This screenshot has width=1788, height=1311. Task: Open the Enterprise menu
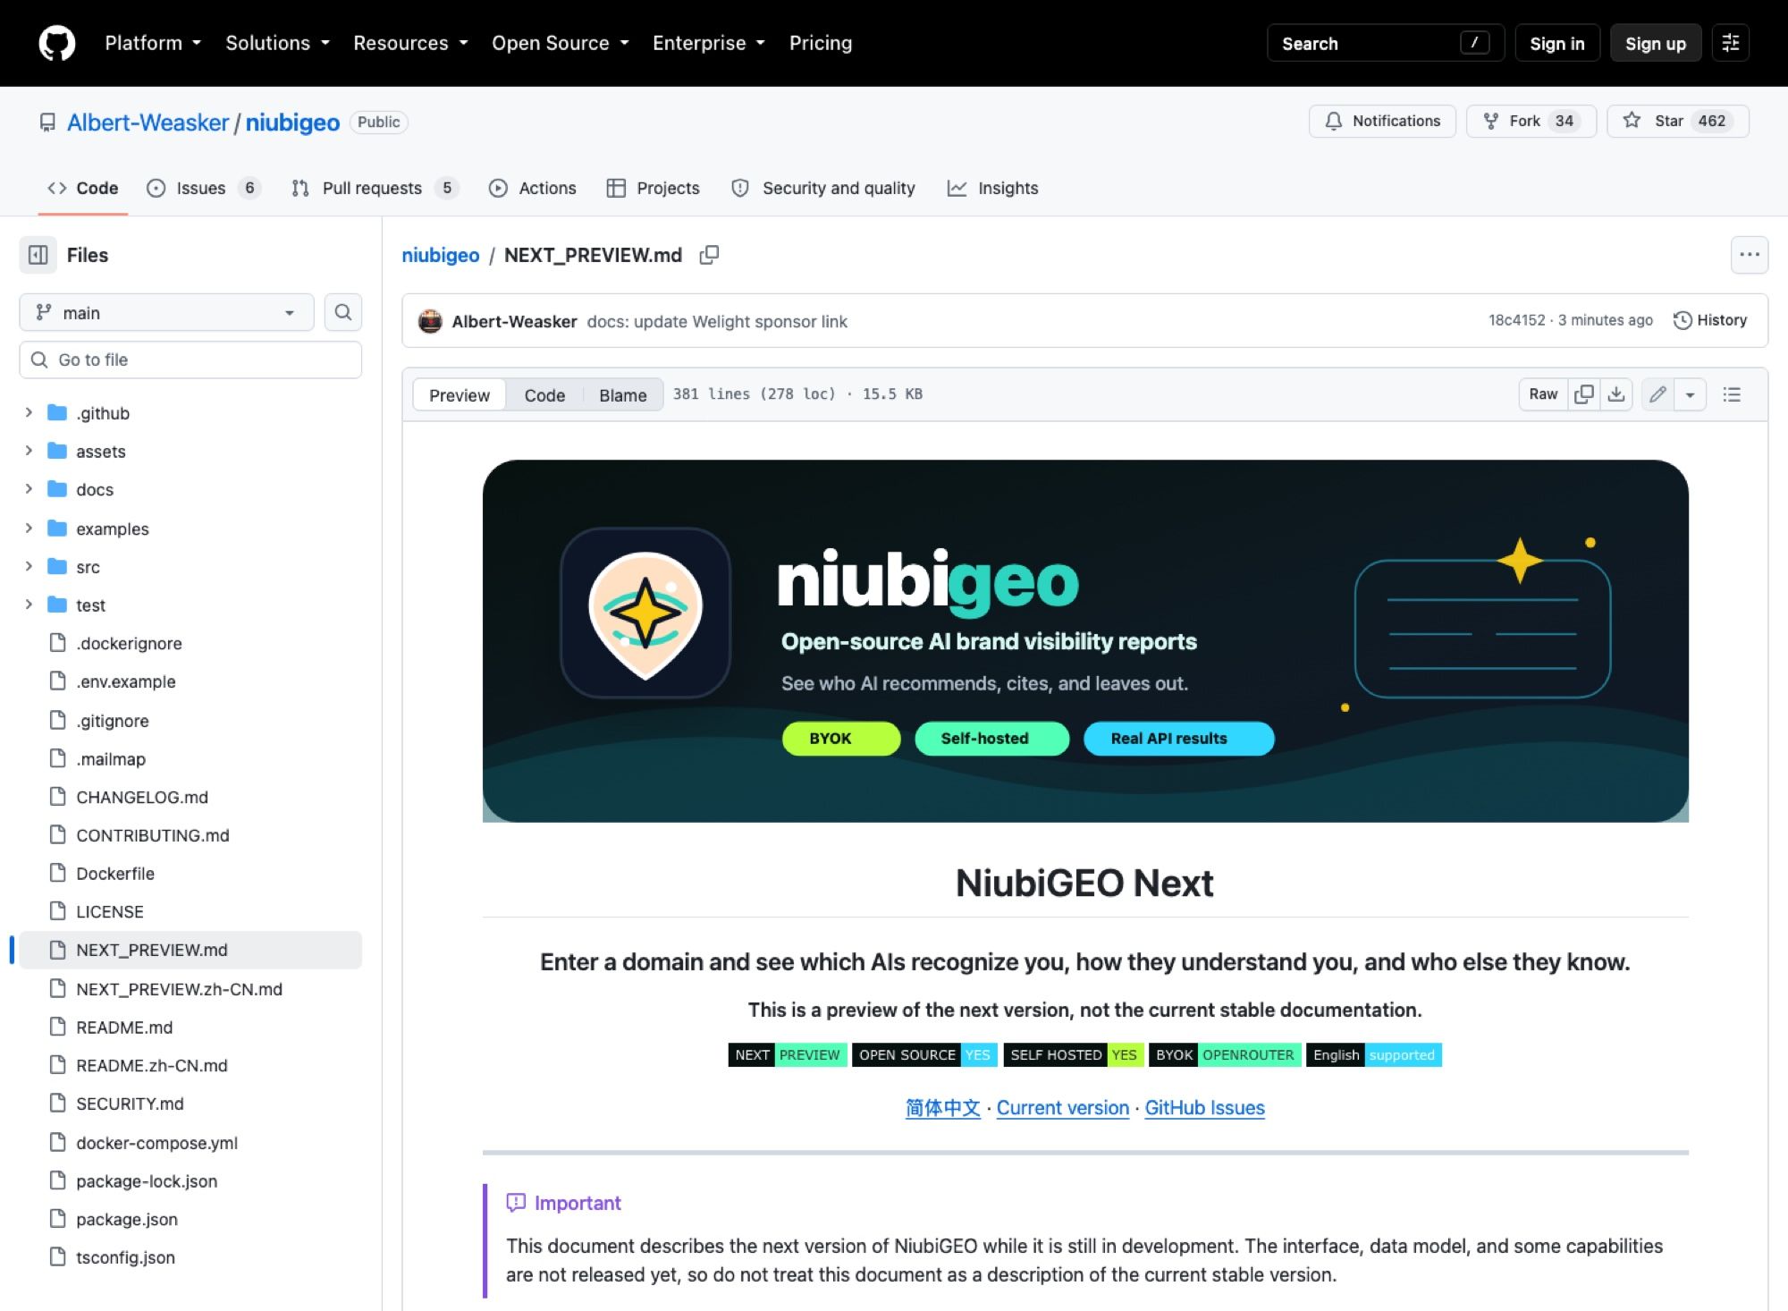709,43
